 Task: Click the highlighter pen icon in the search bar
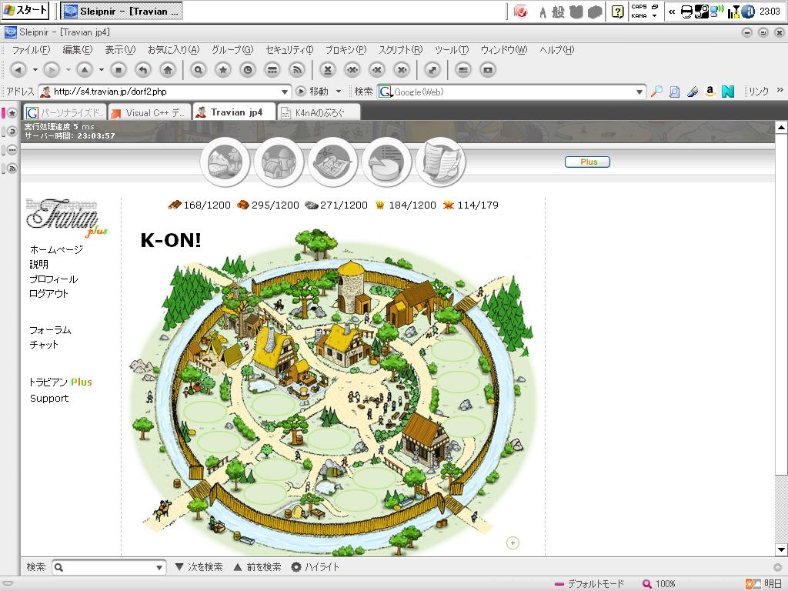click(x=693, y=92)
